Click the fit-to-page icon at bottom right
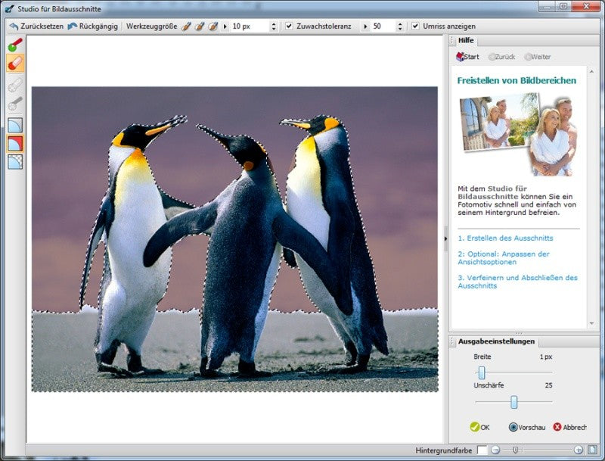605x461 pixels. click(592, 450)
